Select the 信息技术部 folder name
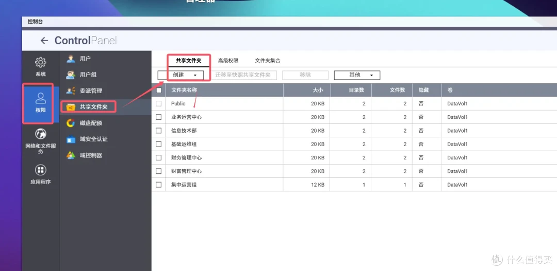The image size is (557, 271). pyautogui.click(x=184, y=131)
